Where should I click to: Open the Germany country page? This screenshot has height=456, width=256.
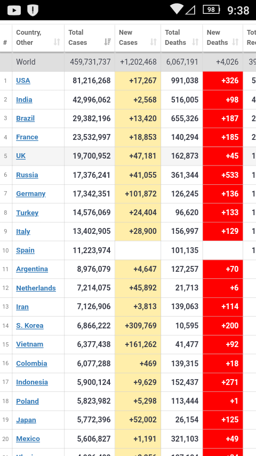[x=31, y=194]
